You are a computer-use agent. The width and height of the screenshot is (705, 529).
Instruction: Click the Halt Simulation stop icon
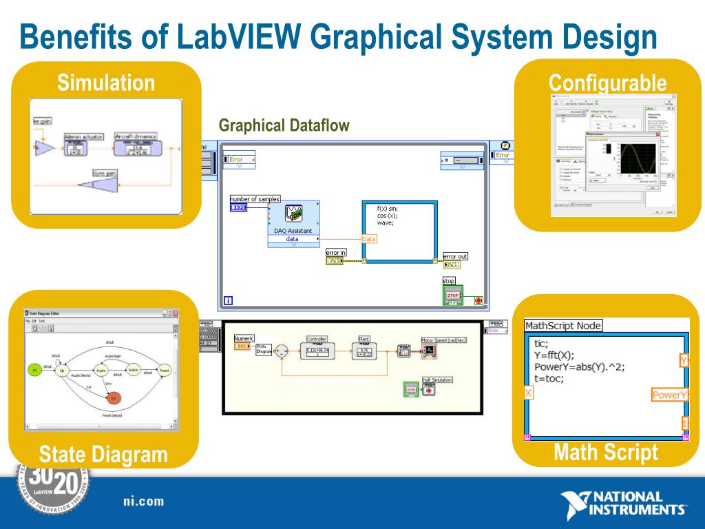[x=428, y=390]
